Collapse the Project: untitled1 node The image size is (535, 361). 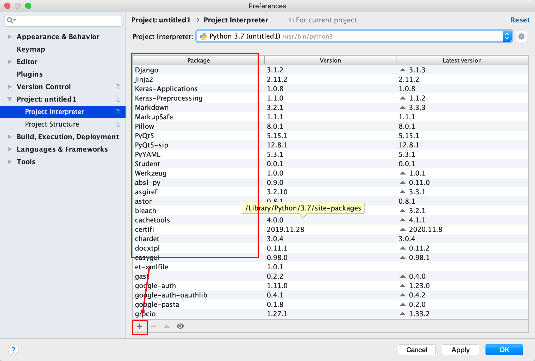coord(10,99)
